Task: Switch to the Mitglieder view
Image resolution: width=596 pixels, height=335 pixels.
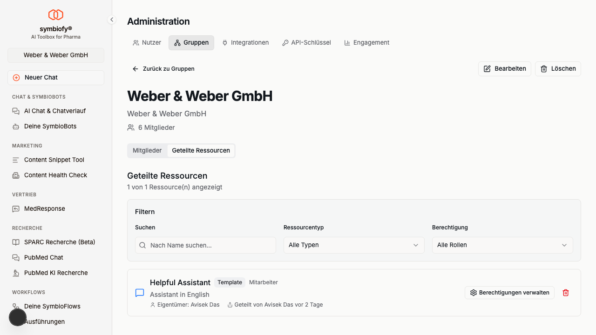Action: 147,151
